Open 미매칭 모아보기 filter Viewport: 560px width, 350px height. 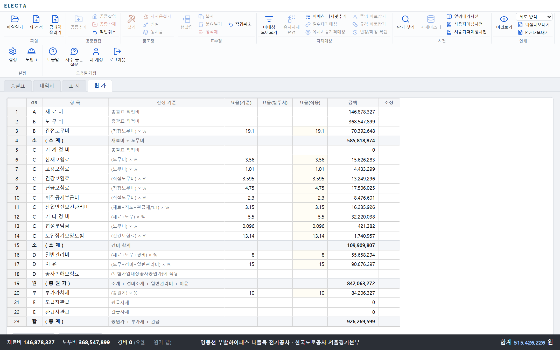click(x=269, y=25)
